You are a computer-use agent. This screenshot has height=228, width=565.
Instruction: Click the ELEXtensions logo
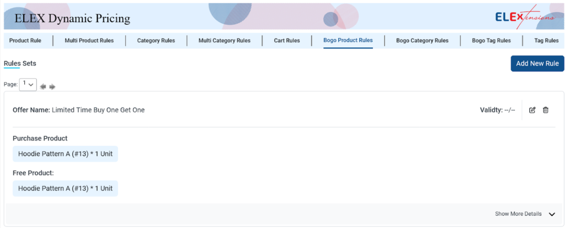525,17
